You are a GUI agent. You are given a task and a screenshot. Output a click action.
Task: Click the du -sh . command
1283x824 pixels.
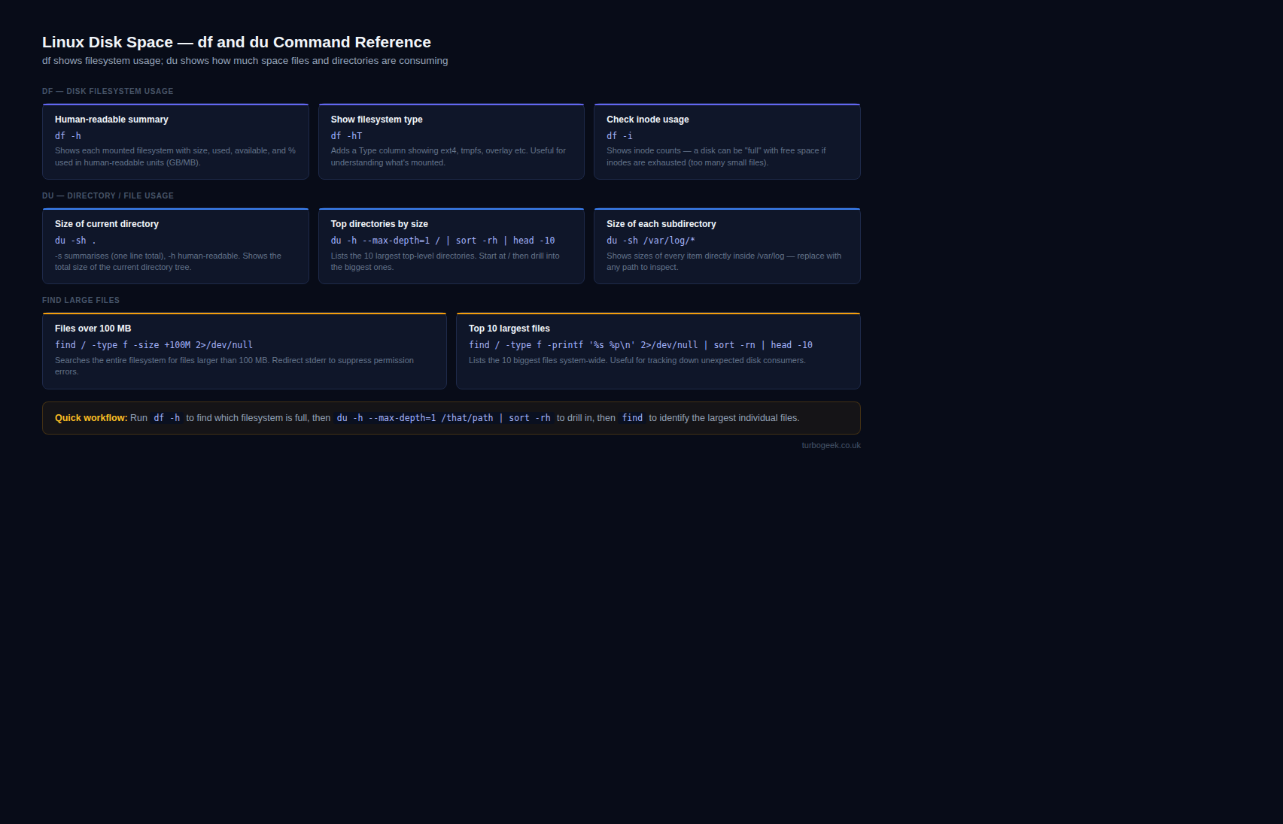point(75,241)
